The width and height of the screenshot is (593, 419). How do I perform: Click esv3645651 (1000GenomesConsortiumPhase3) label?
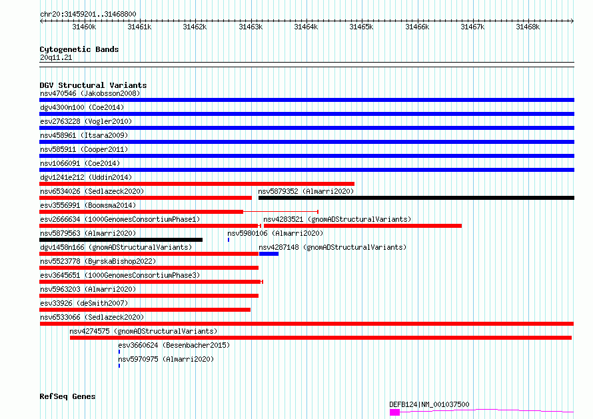point(120,275)
